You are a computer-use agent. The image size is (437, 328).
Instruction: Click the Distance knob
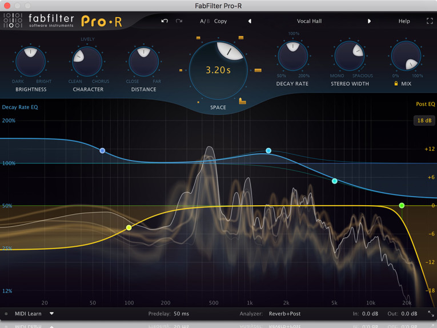tap(144, 61)
